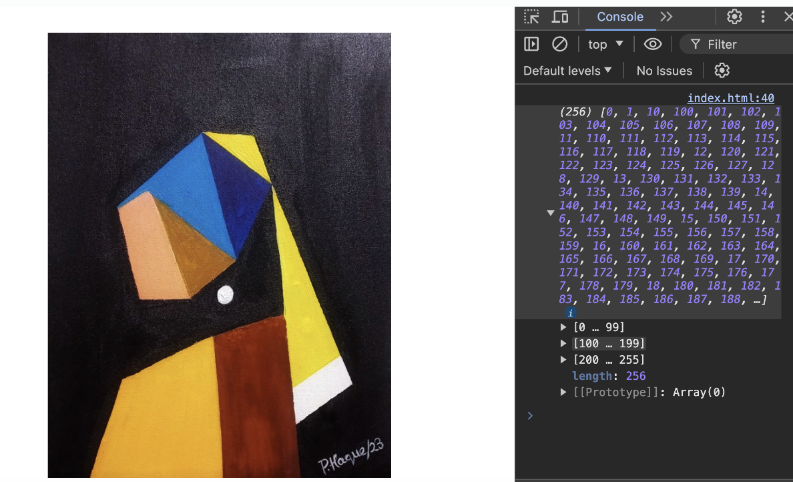Open the Console tab
Image resolution: width=793 pixels, height=482 pixels.
620,17
